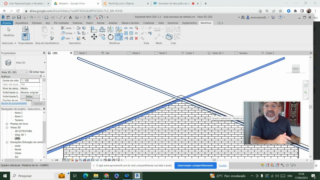Click the Demolish hammer icon
Viewport: 320px width, 180px height.
click(84, 38)
